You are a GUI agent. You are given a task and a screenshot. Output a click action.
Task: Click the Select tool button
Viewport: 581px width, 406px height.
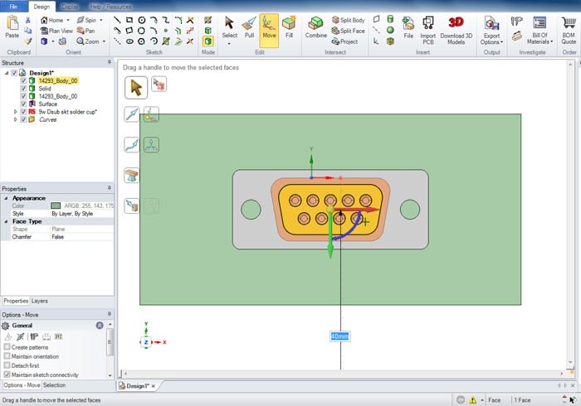[x=229, y=27]
